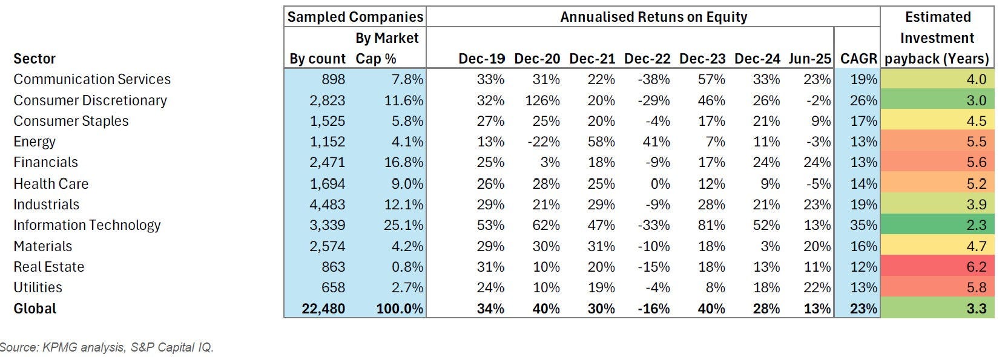Click the Source: KPMG analysis footnote text
The width and height of the screenshot is (1005, 357).
107,347
